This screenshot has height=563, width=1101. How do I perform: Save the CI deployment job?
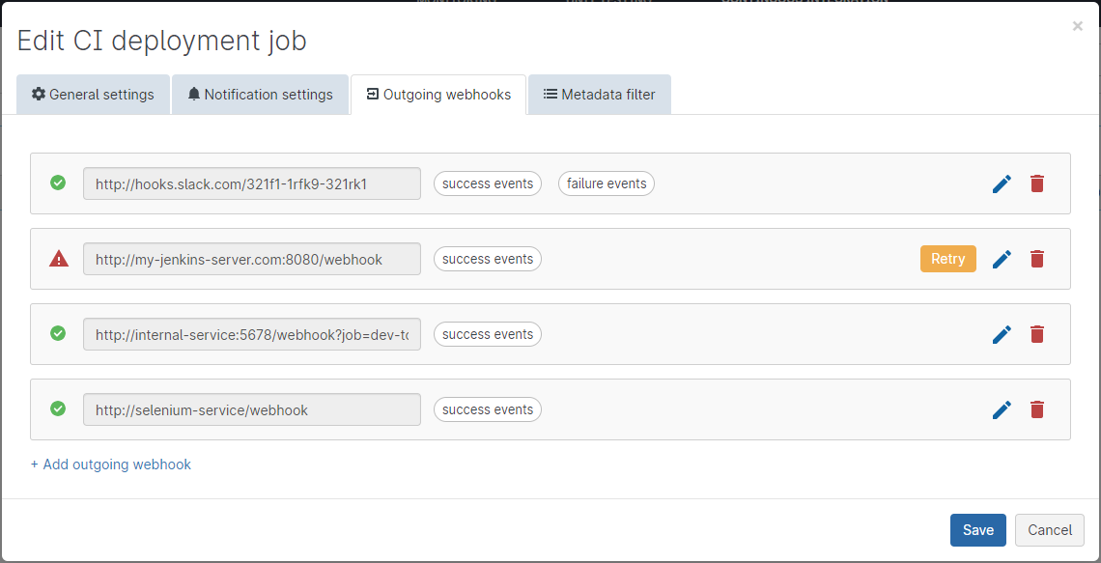977,530
